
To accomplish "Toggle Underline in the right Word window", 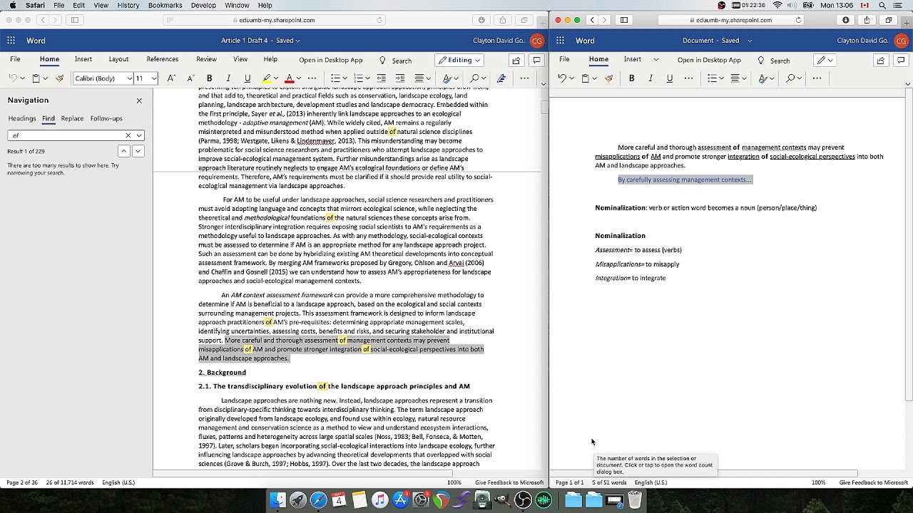I will click(x=669, y=78).
